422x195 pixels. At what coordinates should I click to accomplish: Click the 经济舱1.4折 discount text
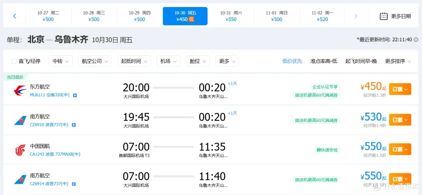pos(375,126)
